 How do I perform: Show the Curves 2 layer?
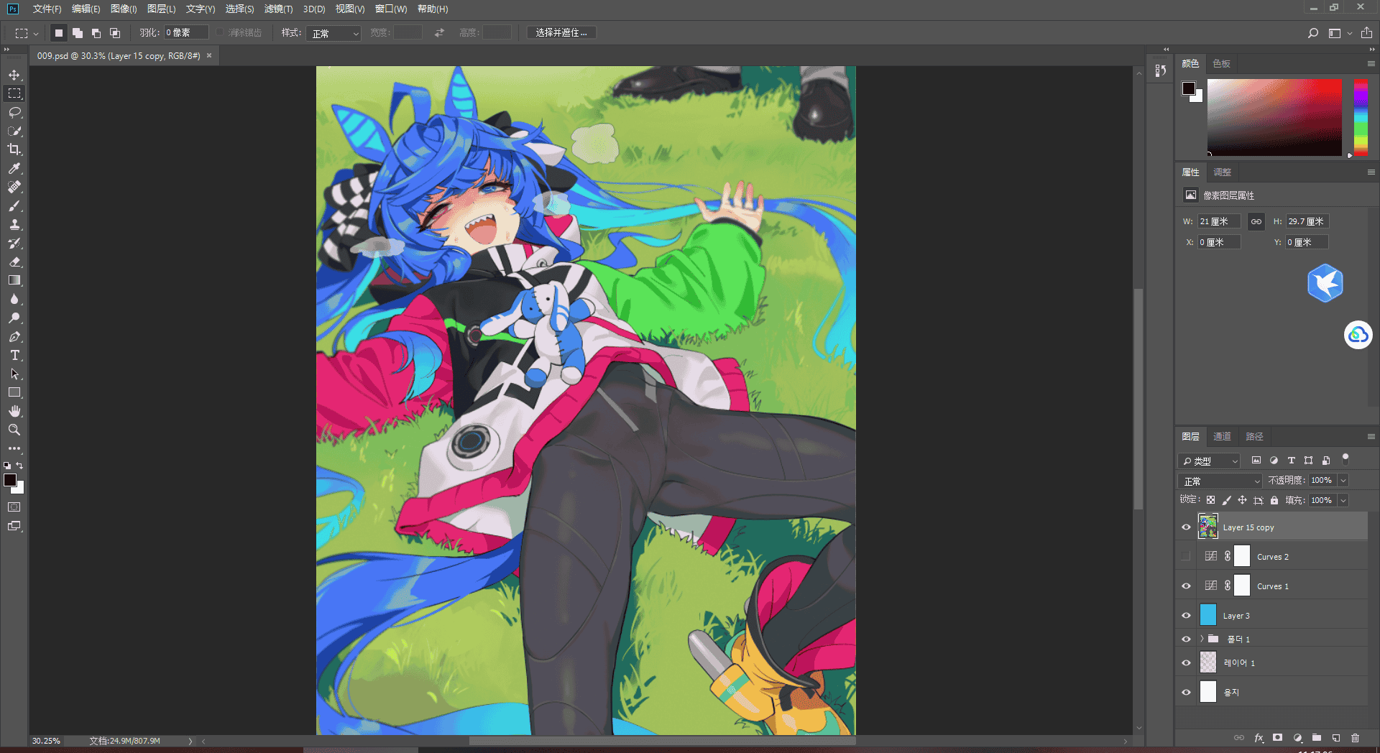click(x=1186, y=556)
